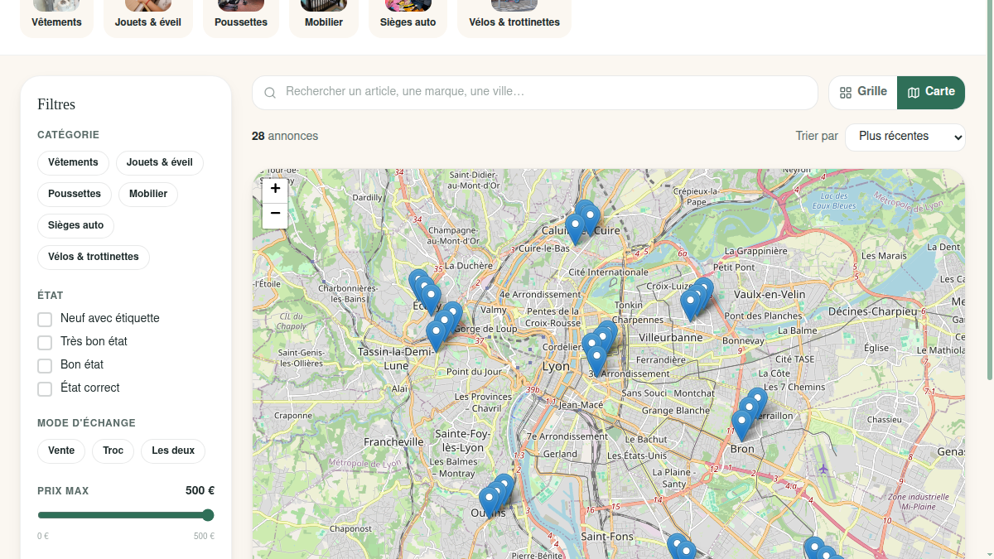Click the map pin at Oullins
The image size is (994, 559).
pyautogui.click(x=489, y=502)
